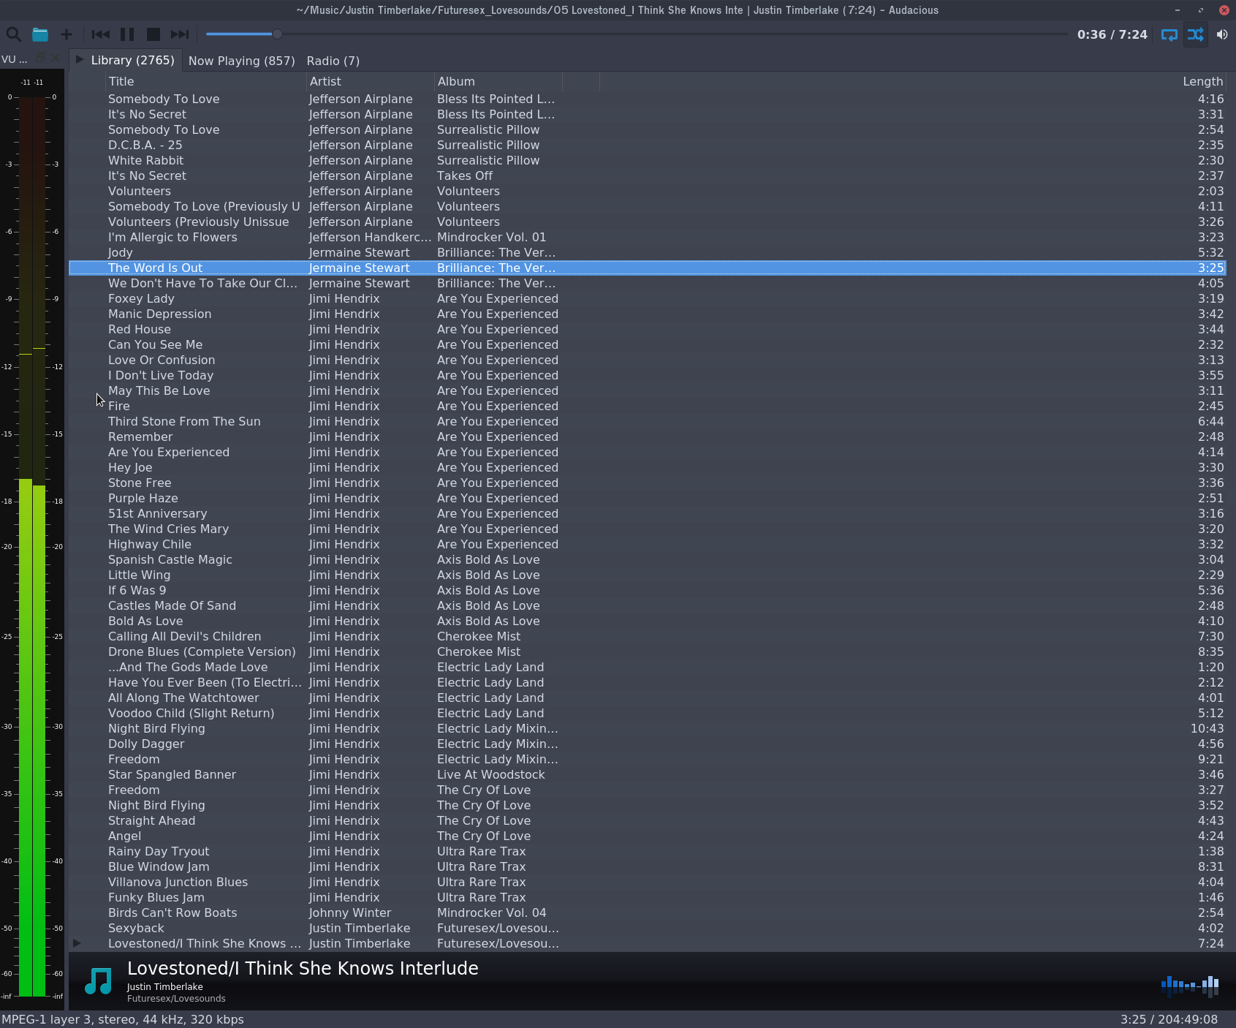1236x1028 pixels.
Task: Select Third Stone From The Sun
Action: 648,421
